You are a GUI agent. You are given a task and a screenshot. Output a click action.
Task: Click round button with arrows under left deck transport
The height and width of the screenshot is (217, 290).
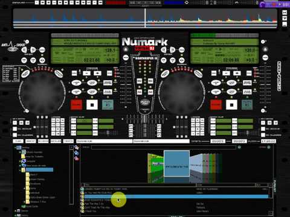coord(42,60)
